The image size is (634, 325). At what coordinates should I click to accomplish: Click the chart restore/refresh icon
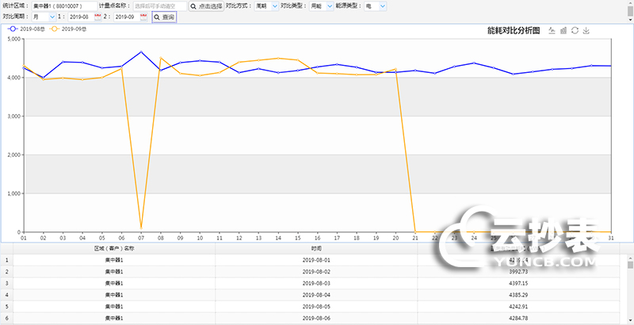coord(575,31)
